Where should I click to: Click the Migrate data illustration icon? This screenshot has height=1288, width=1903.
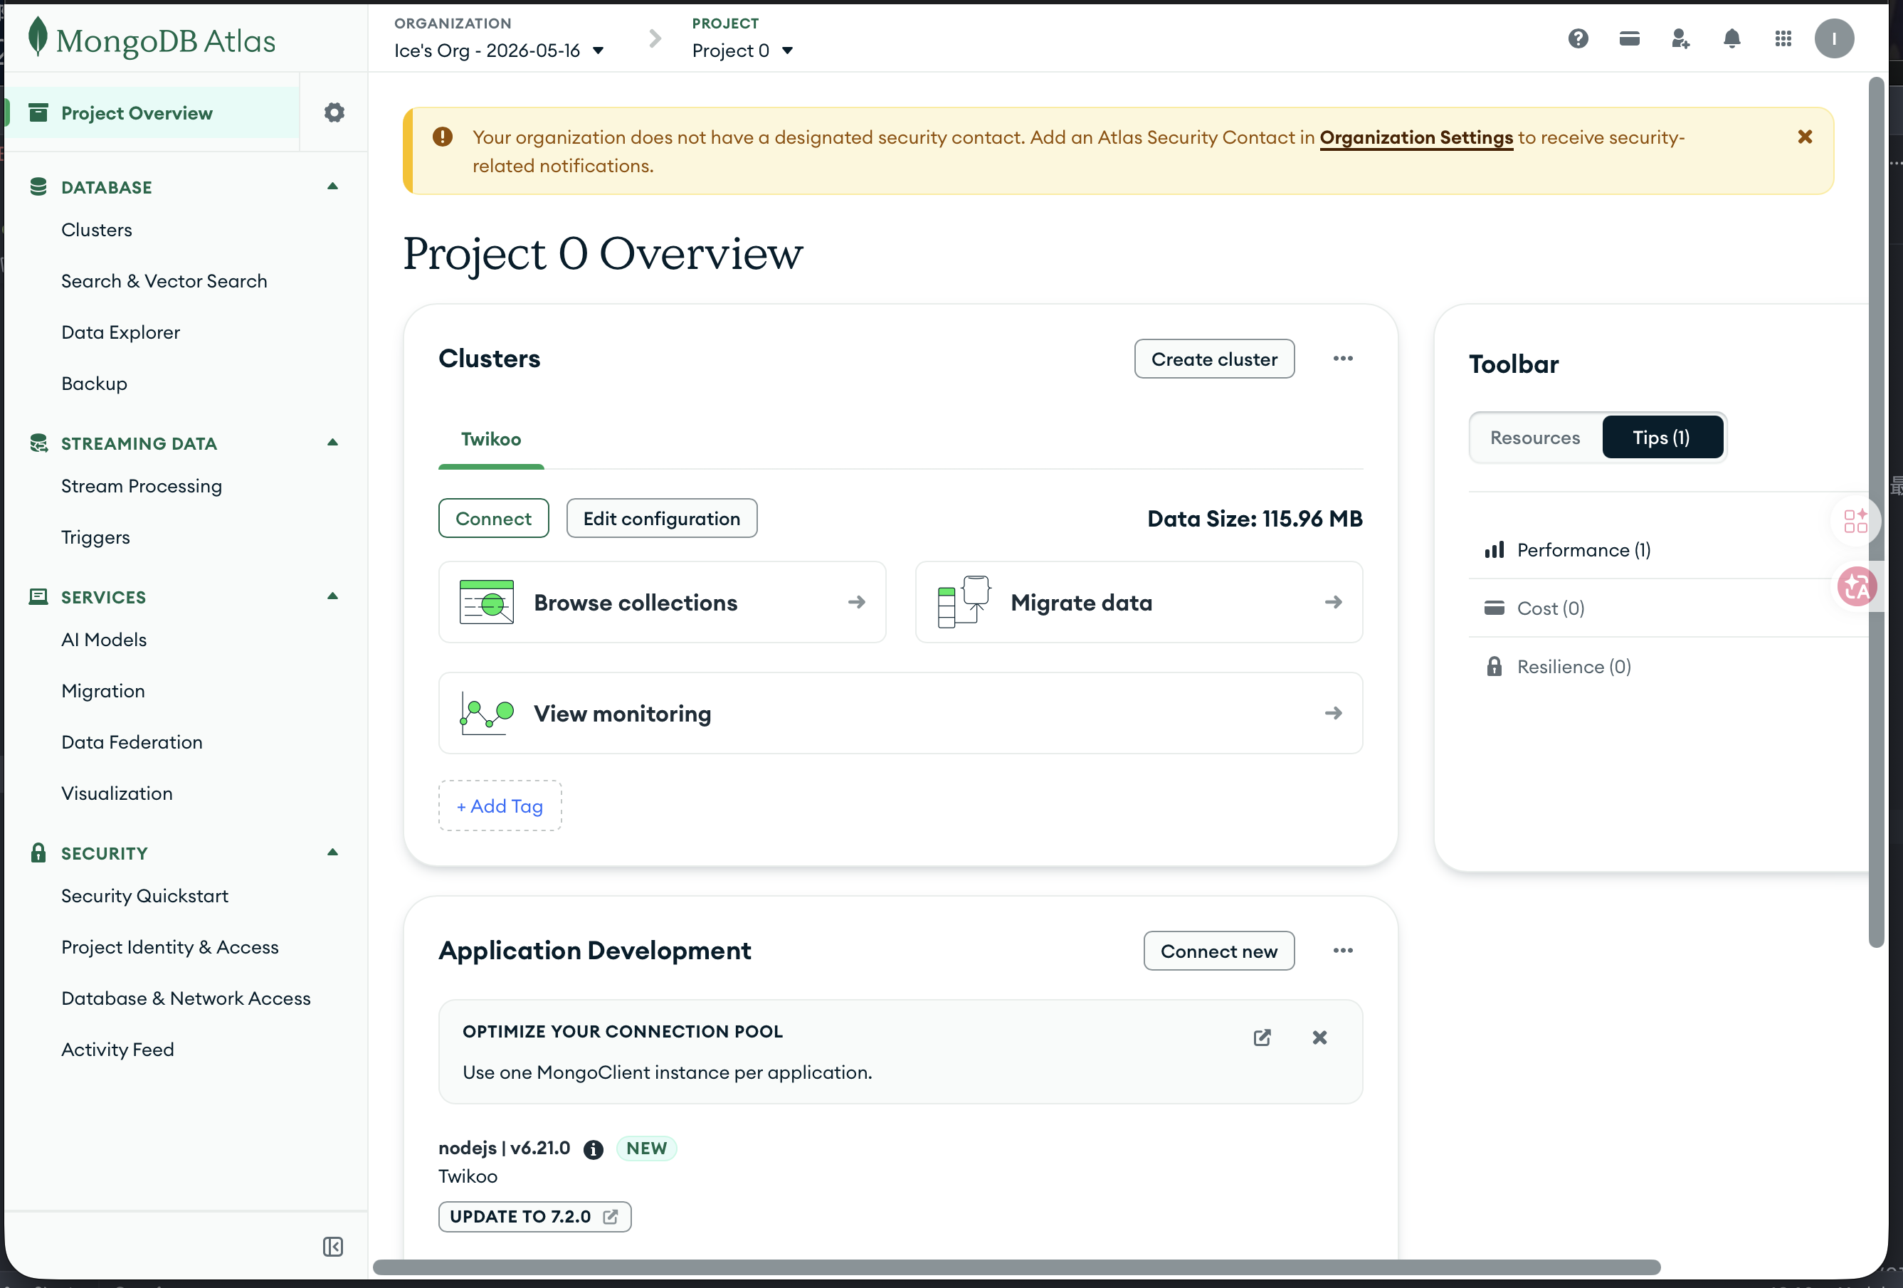964,602
